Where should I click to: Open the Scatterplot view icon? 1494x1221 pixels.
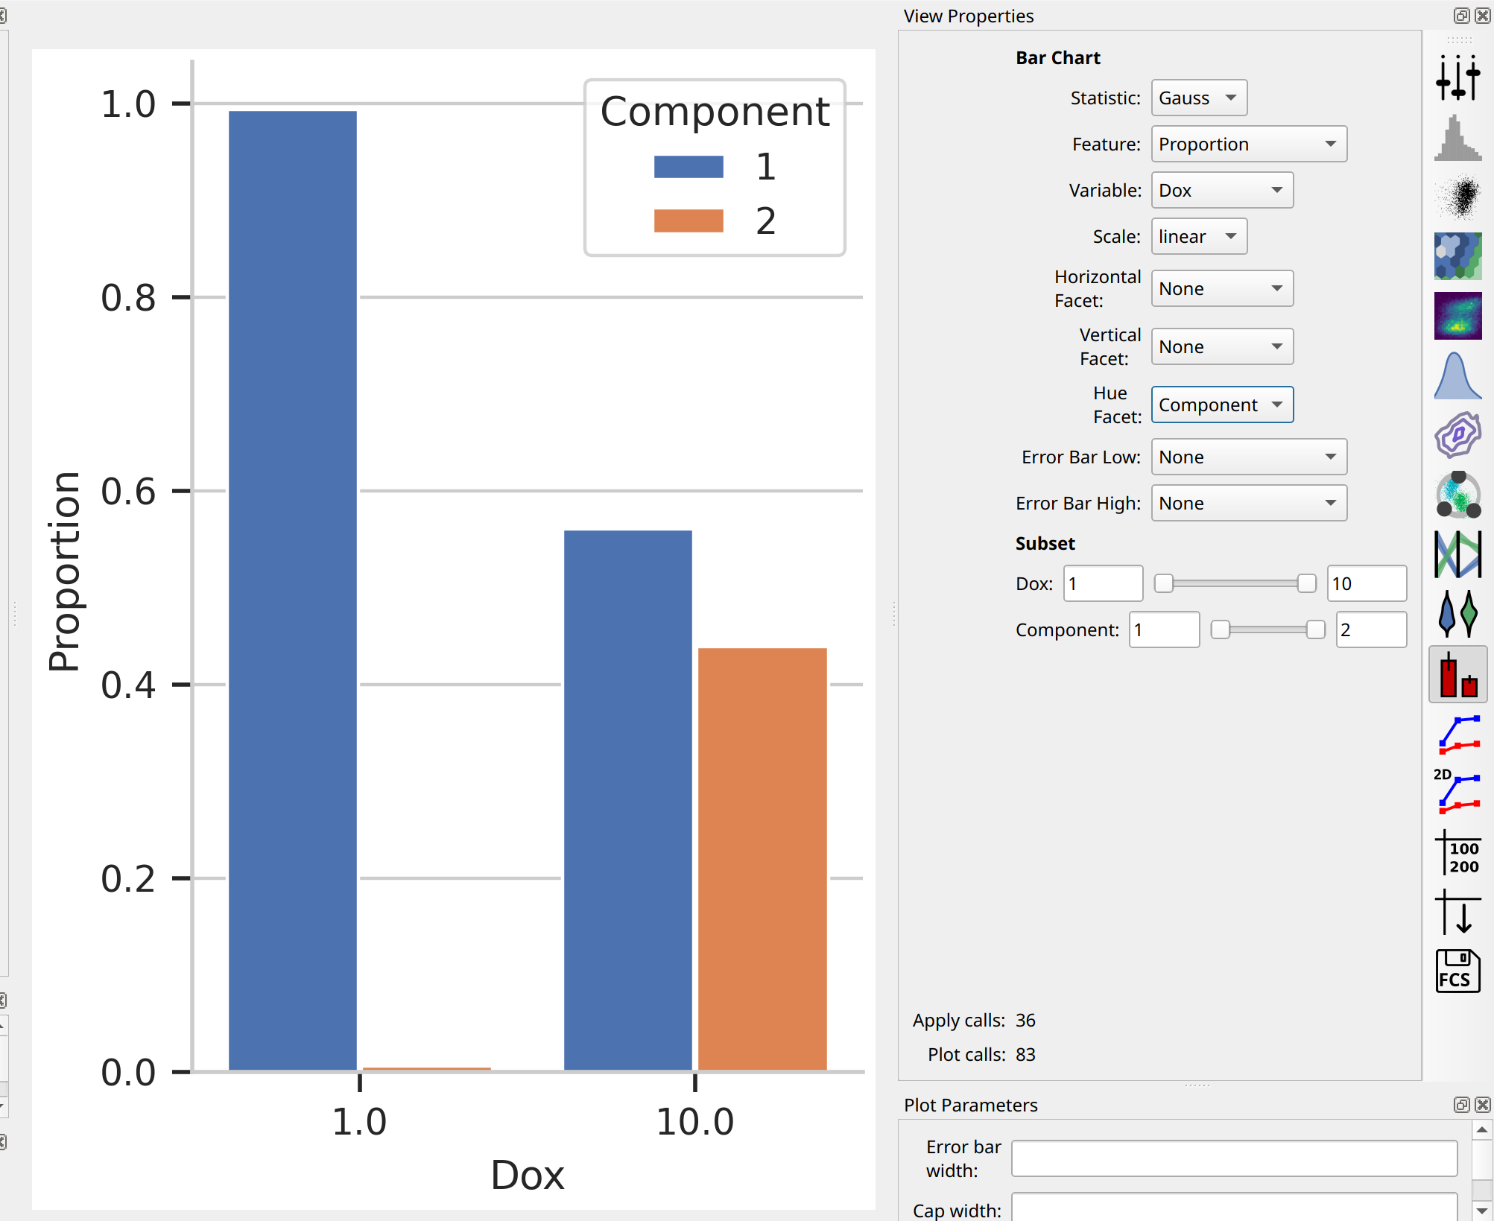click(x=1457, y=197)
